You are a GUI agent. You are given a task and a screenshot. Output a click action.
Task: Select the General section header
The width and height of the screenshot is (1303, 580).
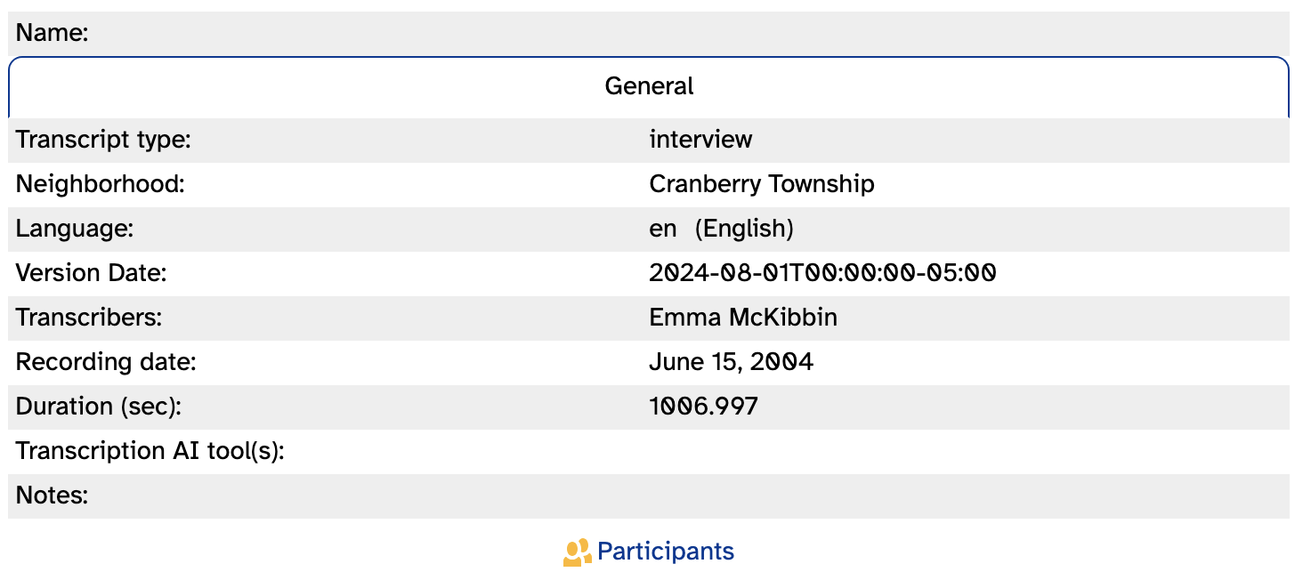pyautogui.click(x=649, y=86)
